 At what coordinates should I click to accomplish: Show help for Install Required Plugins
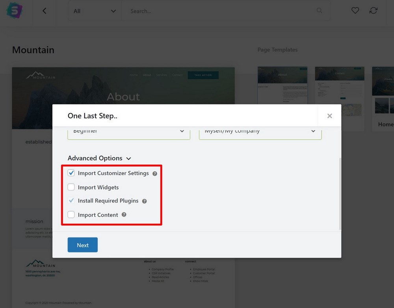pyautogui.click(x=144, y=201)
